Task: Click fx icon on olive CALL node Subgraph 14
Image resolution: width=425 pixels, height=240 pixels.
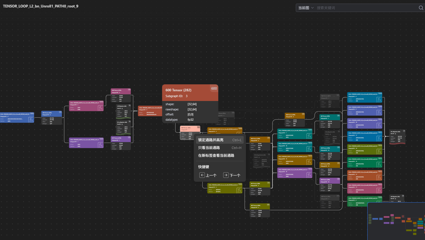Action: (x=379, y=151)
